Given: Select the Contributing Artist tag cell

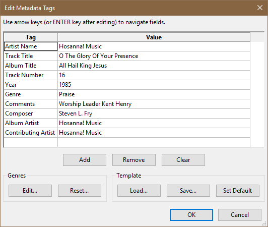Looking at the screenshot, I should point(31,133).
